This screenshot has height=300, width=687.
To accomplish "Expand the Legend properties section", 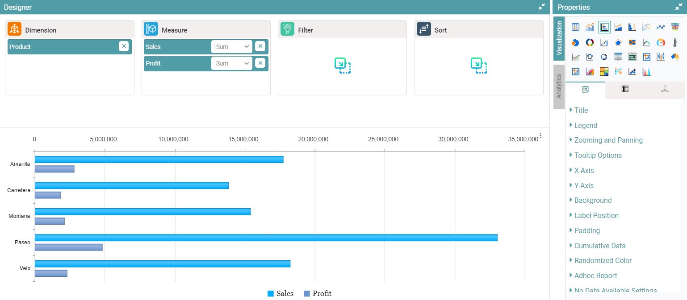I will tap(585, 125).
